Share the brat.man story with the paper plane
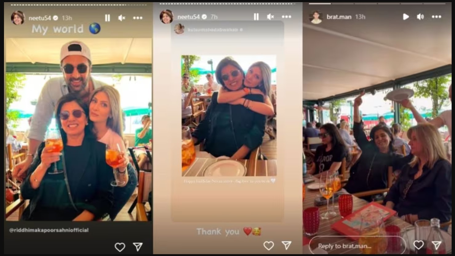The width and height of the screenshot is (455, 256). (436, 245)
